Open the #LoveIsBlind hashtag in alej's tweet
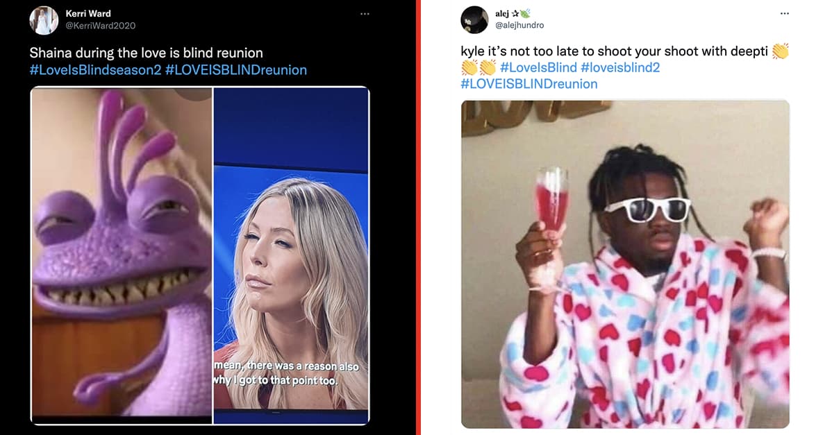This screenshot has width=832, height=435. [x=538, y=67]
